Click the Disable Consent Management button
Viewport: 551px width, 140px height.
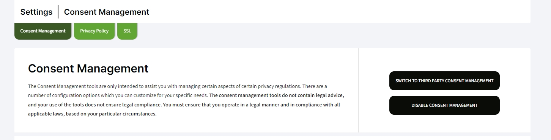point(444,105)
